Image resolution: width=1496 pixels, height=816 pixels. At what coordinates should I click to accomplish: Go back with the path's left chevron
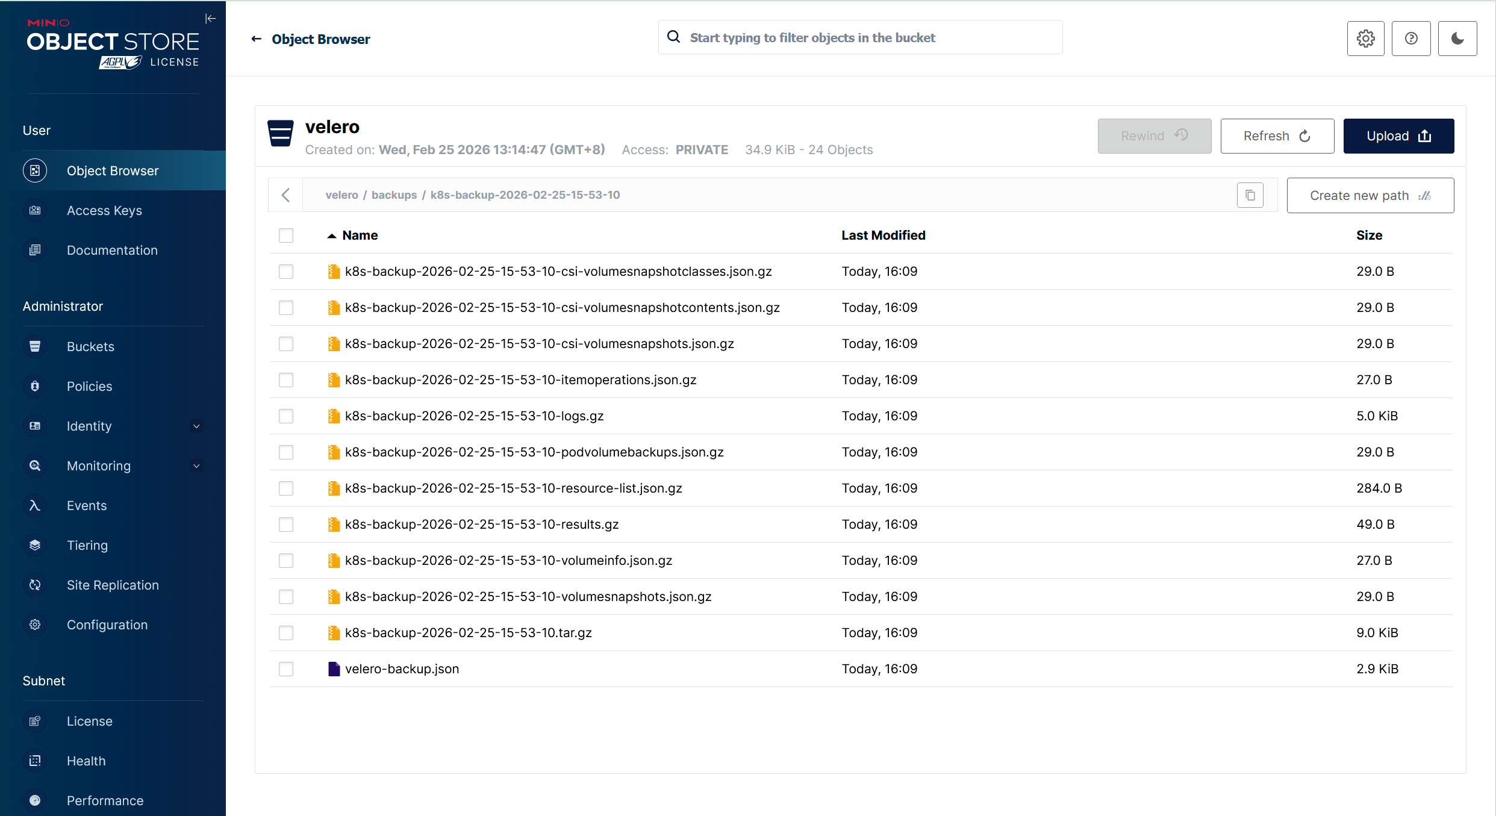tap(286, 195)
